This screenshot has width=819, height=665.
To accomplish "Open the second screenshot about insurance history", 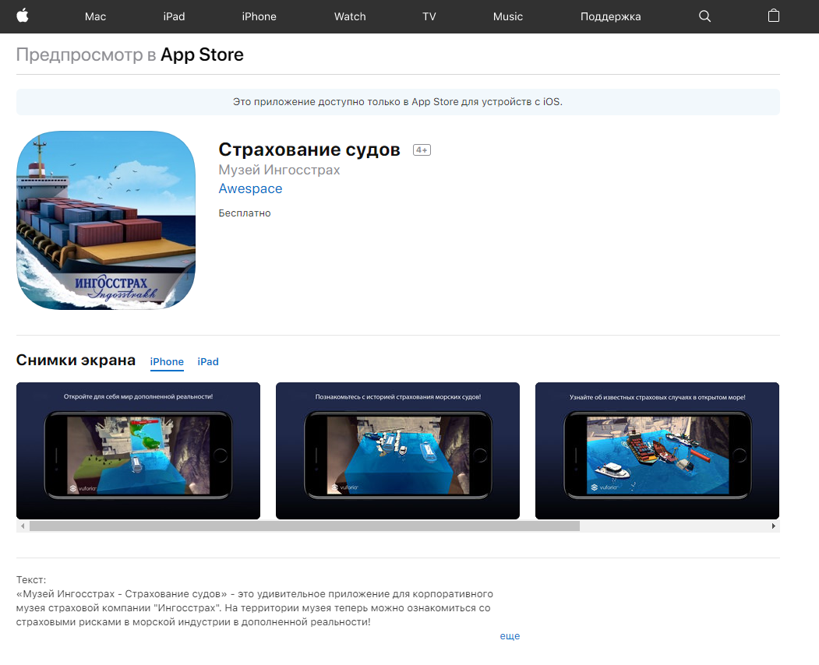I will pyautogui.click(x=397, y=450).
